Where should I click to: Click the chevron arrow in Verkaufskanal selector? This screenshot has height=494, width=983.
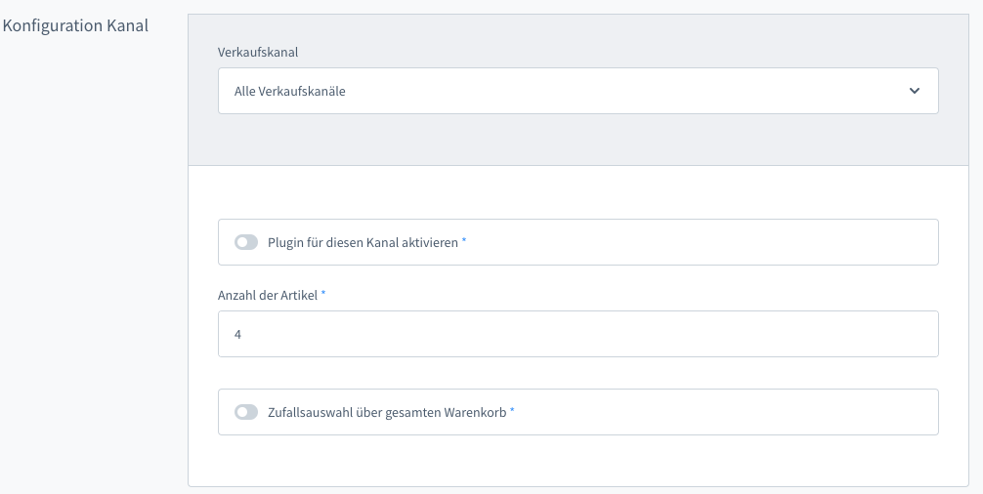[915, 91]
